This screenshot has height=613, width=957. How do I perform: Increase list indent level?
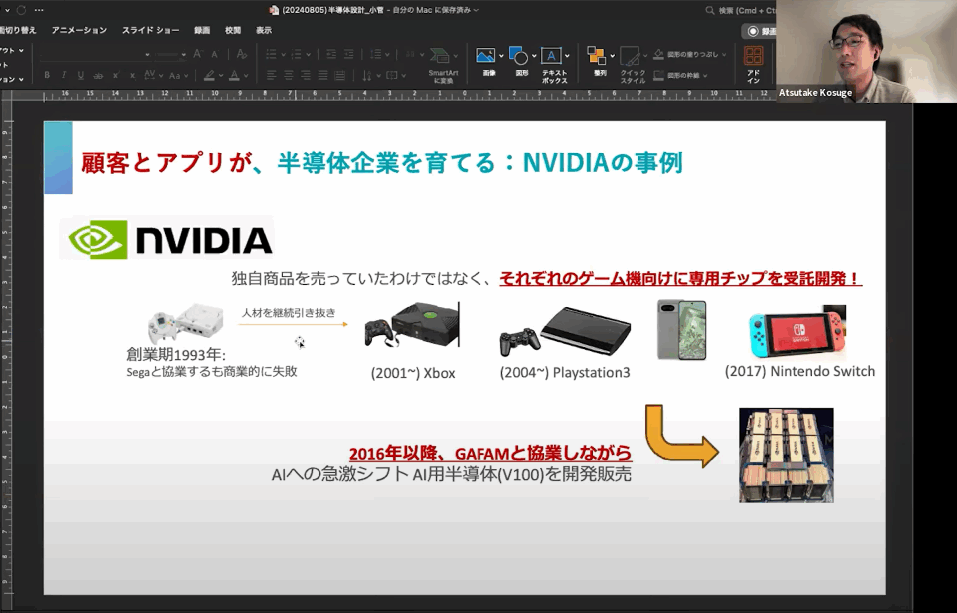coord(348,54)
